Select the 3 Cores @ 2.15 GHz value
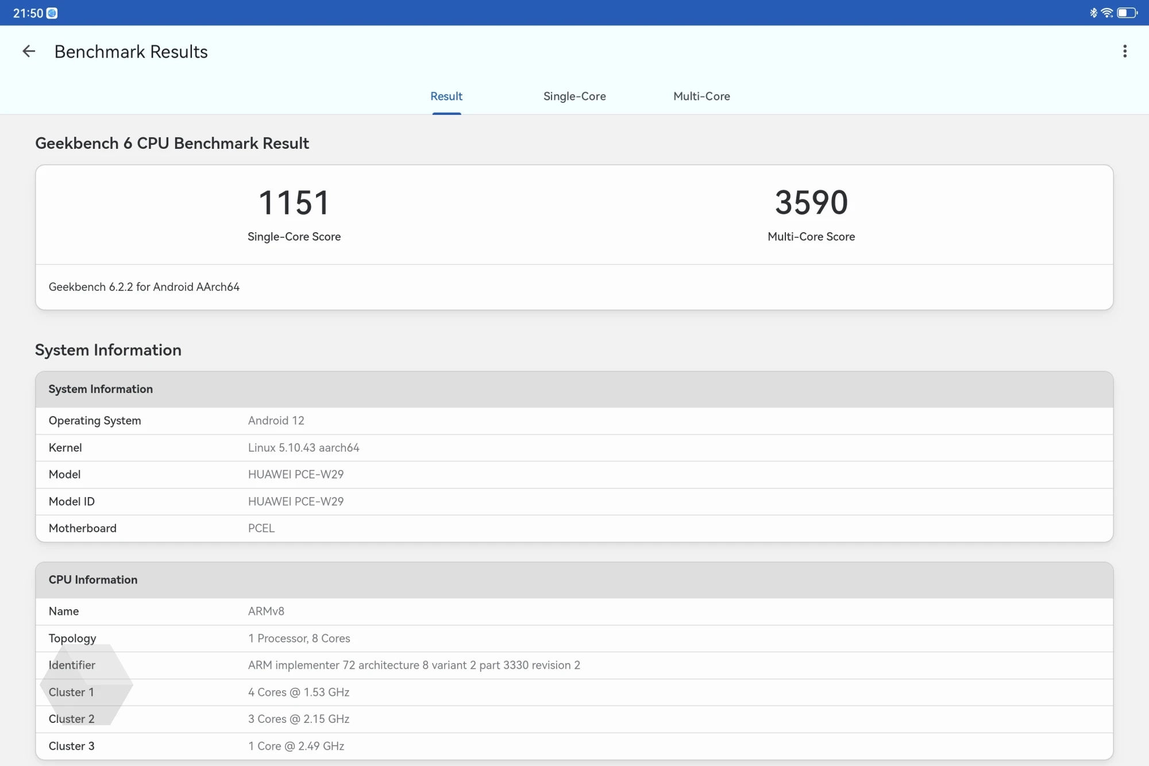This screenshot has height=766, width=1149. coord(299,719)
